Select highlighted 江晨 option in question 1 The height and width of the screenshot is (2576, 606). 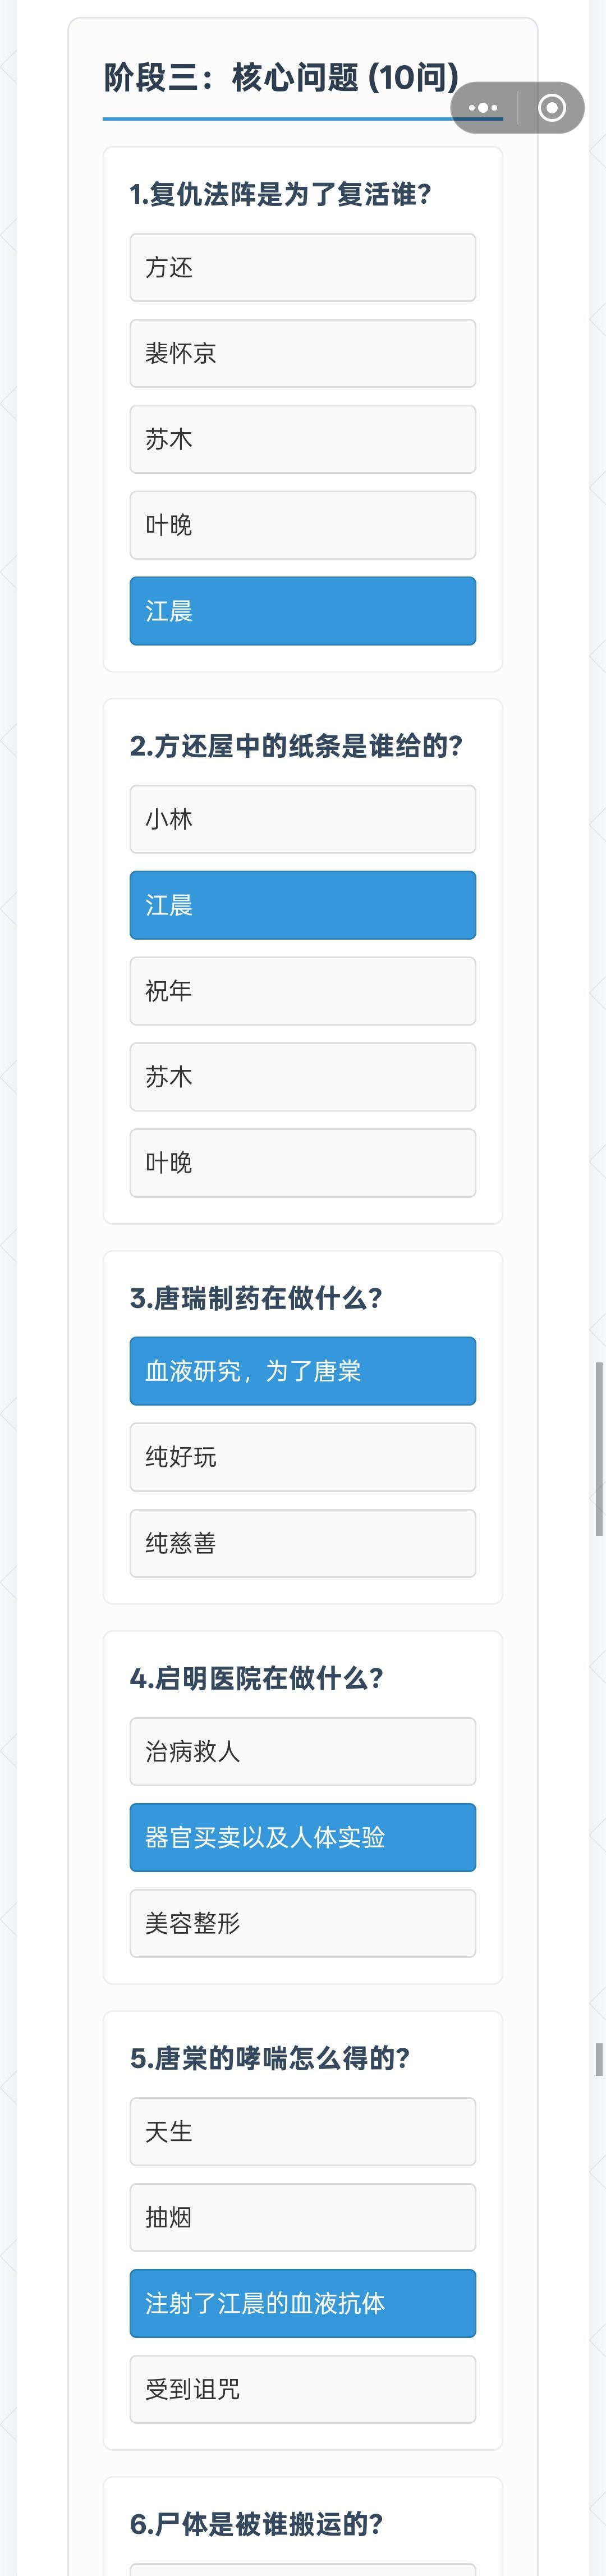click(302, 611)
